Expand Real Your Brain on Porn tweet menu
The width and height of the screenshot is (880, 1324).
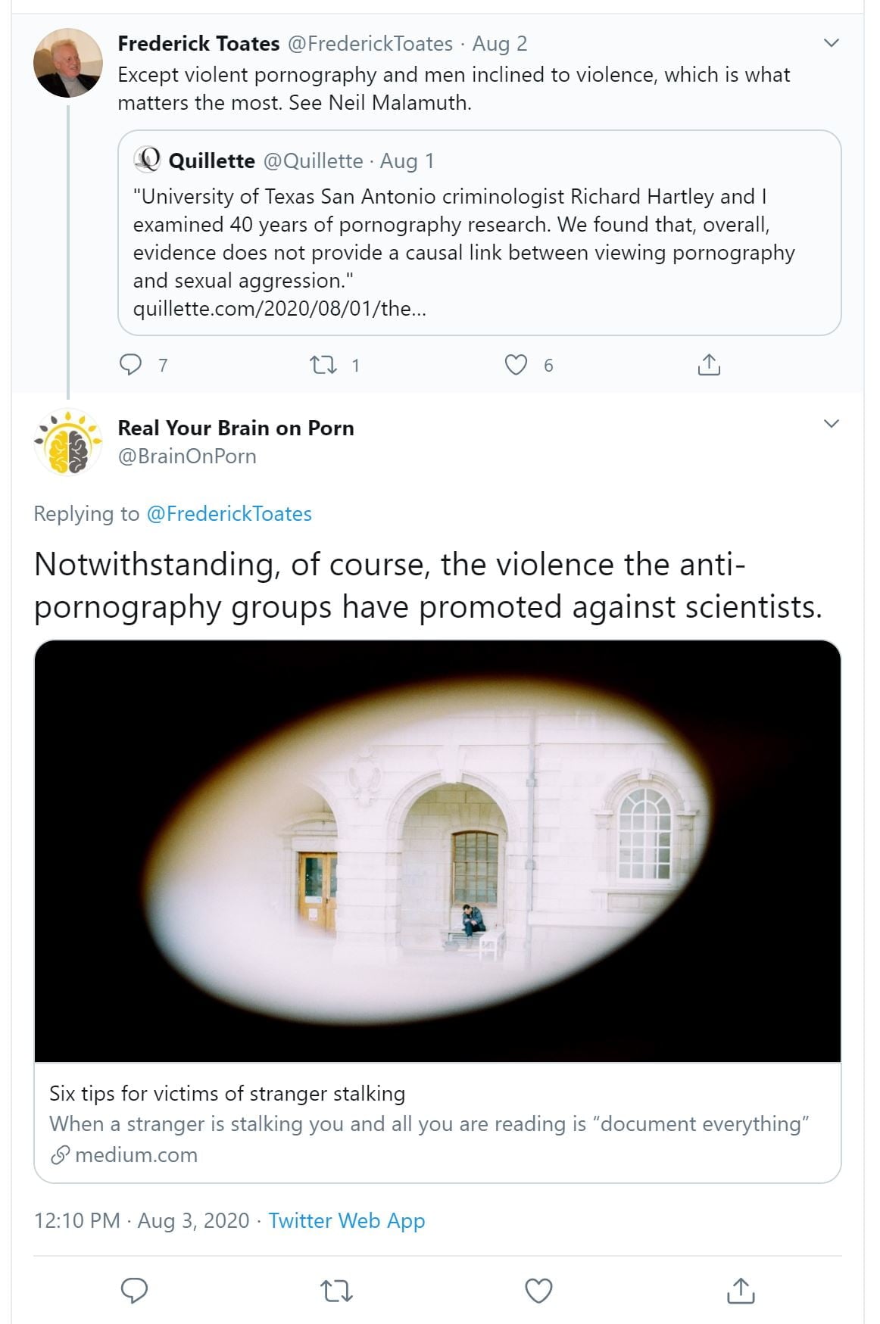831,423
